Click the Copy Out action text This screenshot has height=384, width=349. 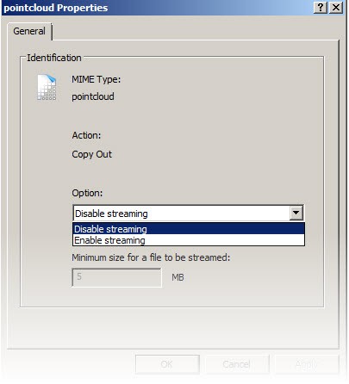click(92, 154)
